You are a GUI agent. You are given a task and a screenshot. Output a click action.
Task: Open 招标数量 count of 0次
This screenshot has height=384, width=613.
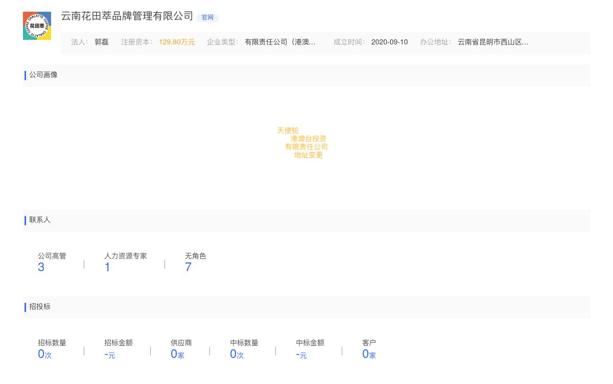(44, 354)
